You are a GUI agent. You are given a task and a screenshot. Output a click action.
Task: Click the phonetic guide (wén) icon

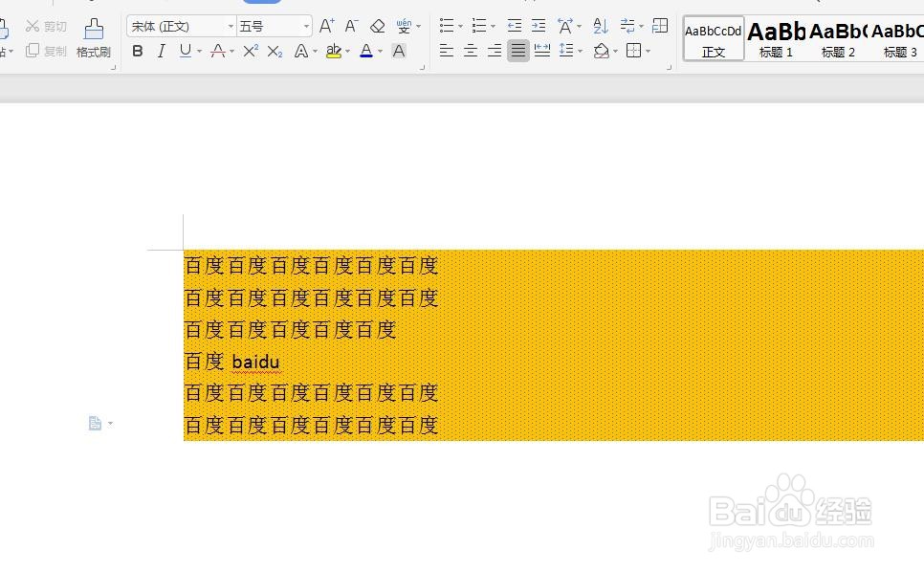(x=404, y=26)
